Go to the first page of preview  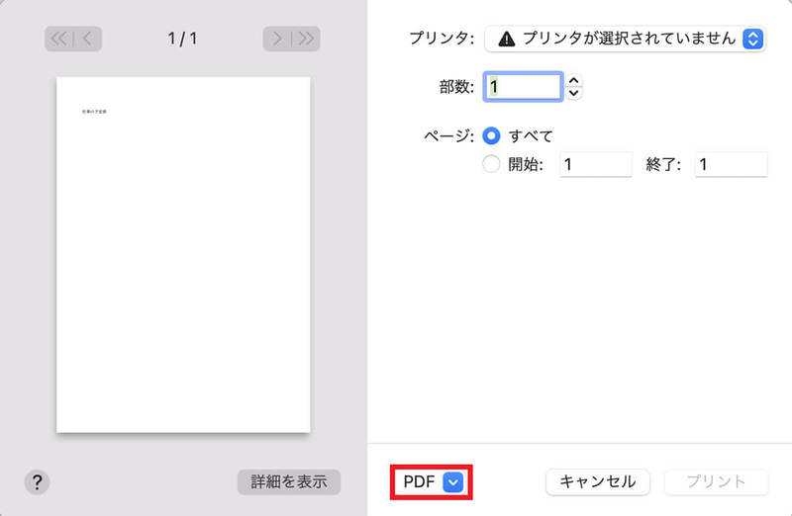pos(58,39)
